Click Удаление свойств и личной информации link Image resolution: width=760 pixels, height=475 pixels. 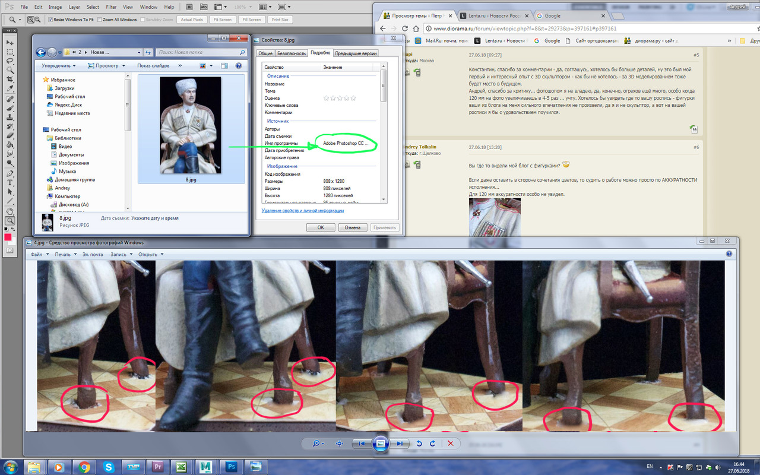click(303, 211)
